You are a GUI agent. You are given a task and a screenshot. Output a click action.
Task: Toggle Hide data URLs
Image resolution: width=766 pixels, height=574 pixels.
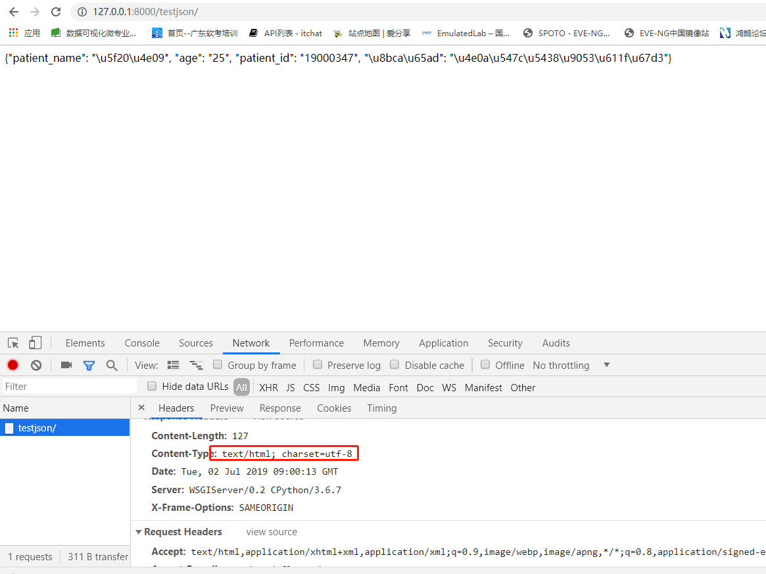[151, 387]
